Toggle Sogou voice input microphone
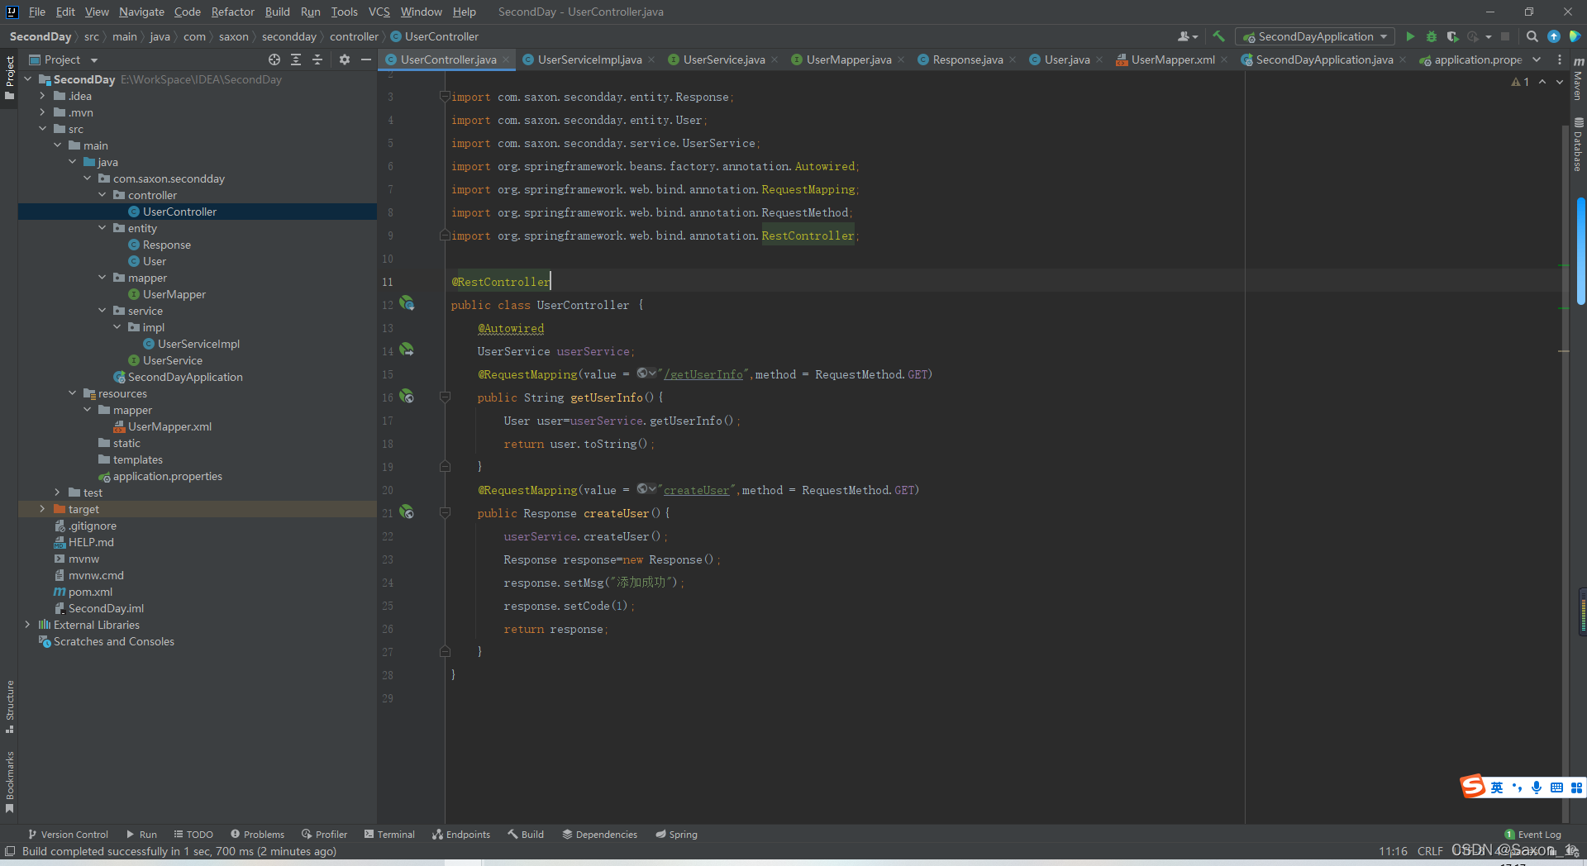Image resolution: width=1587 pixels, height=866 pixels. pyautogui.click(x=1536, y=787)
